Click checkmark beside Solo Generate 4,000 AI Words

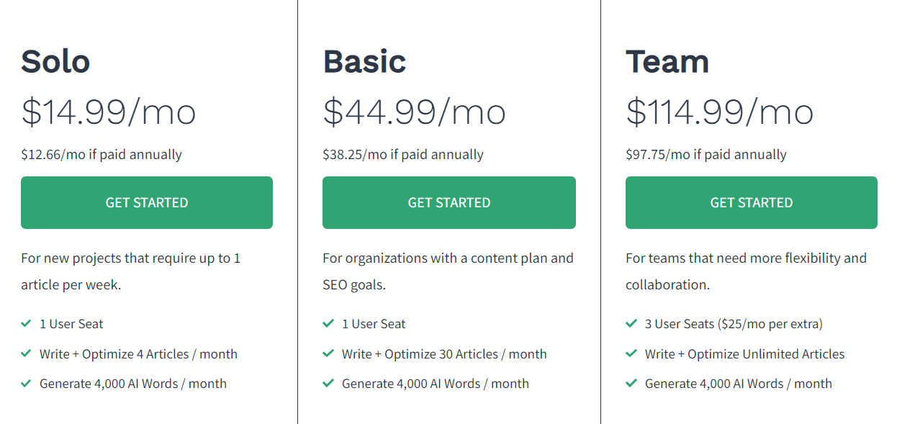26,383
